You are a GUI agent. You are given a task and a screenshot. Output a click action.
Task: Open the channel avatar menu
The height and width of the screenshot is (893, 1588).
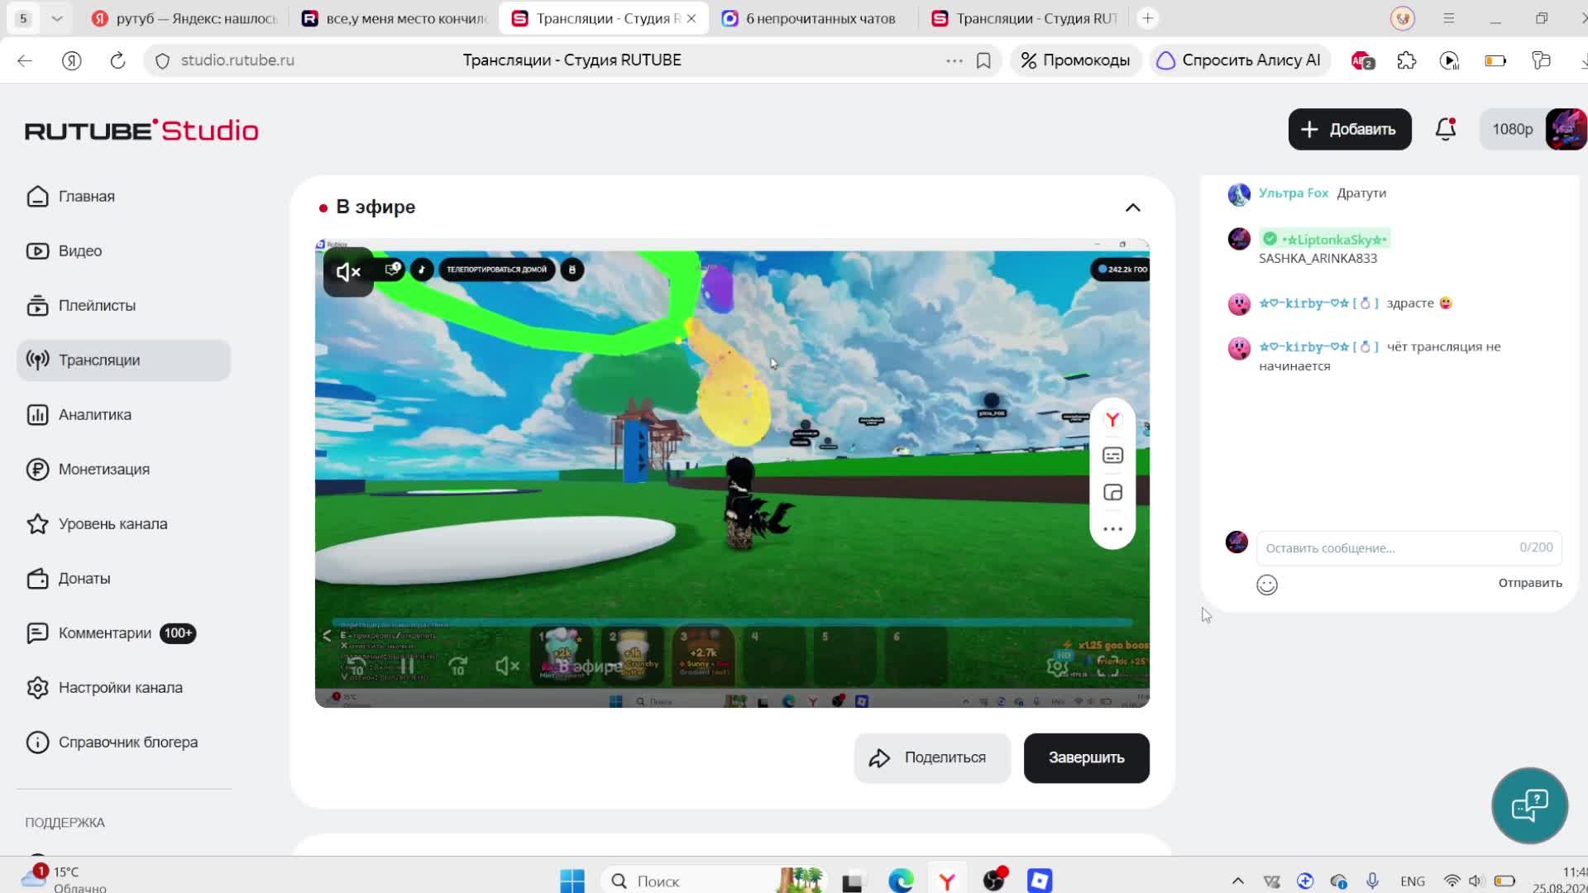(1566, 129)
